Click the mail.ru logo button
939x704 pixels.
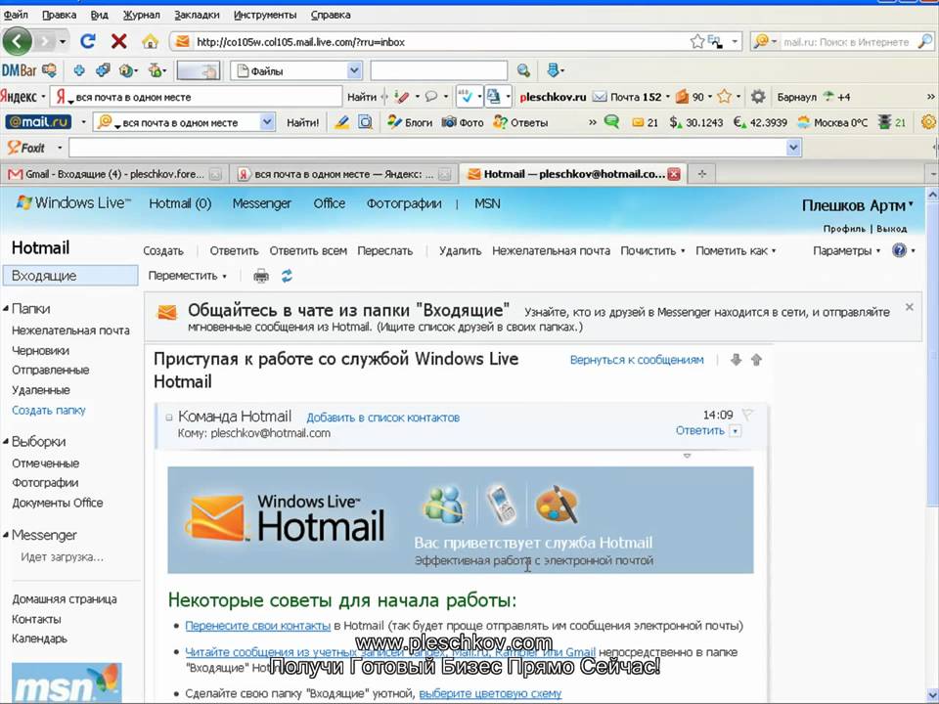click(38, 122)
